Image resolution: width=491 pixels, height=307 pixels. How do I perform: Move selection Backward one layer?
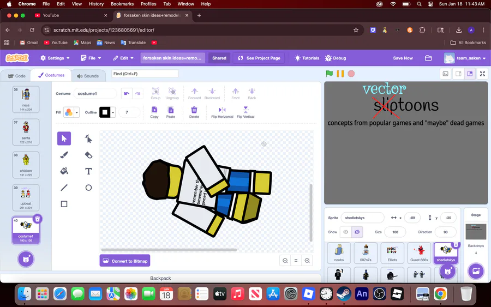[x=212, y=94]
